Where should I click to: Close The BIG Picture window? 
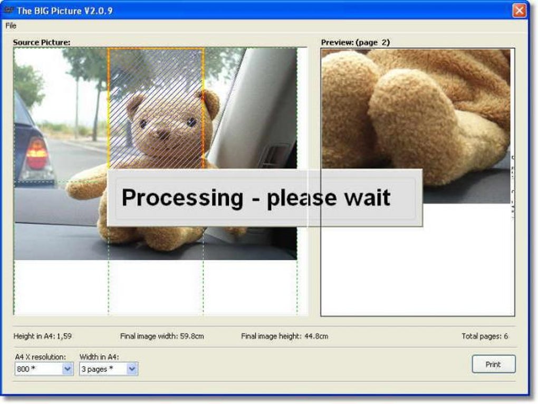[x=519, y=11]
